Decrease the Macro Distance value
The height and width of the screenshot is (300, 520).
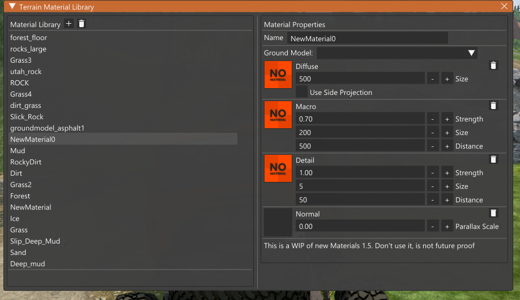(432, 146)
